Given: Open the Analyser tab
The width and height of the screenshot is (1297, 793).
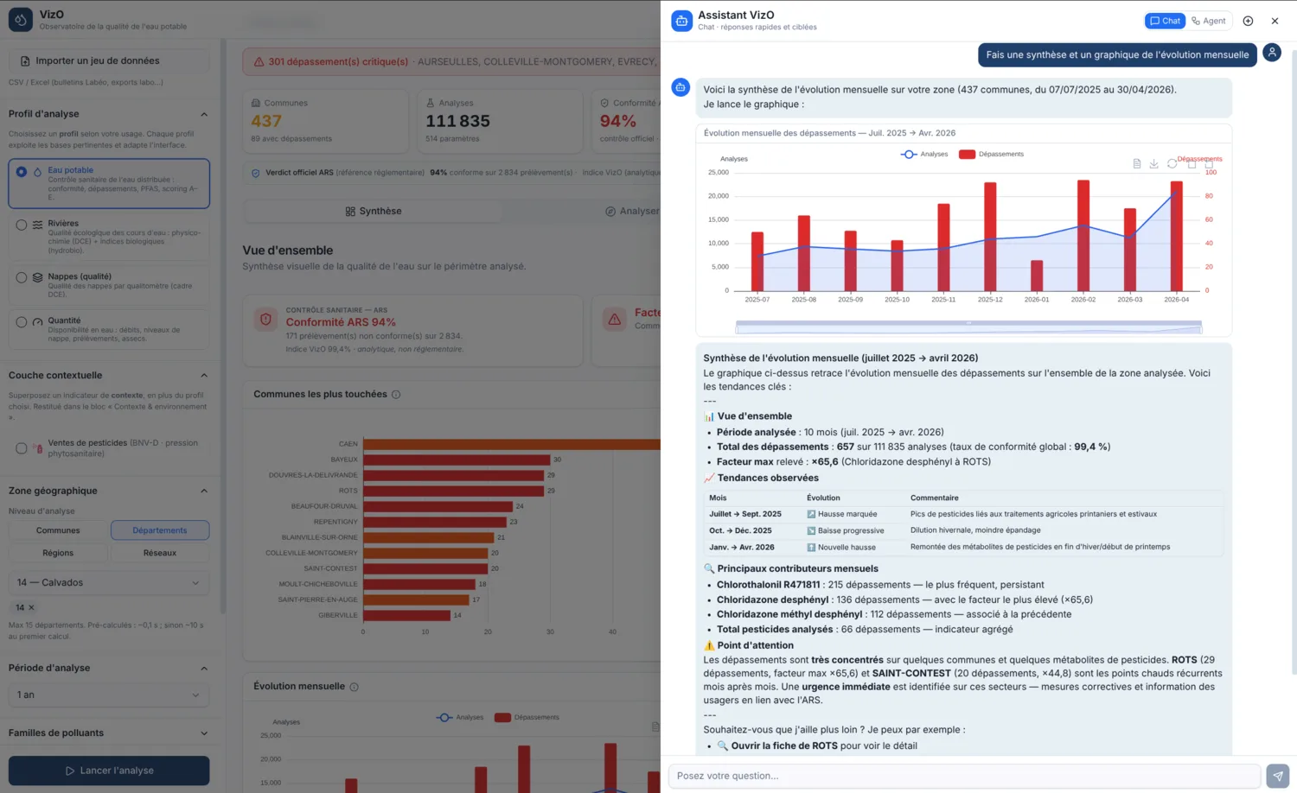Looking at the screenshot, I should click(x=634, y=212).
